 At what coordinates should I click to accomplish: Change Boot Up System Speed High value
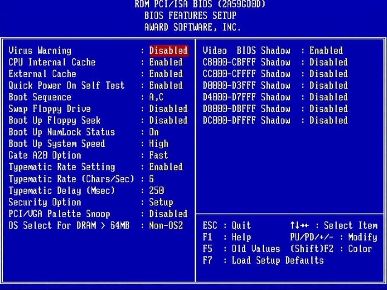[159, 144]
